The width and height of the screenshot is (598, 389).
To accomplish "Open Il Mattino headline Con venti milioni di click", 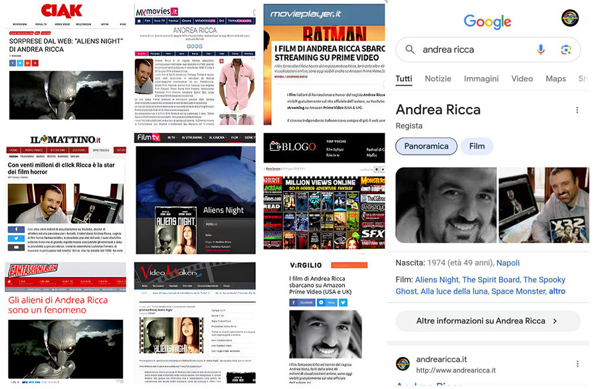I will pyautogui.click(x=61, y=169).
